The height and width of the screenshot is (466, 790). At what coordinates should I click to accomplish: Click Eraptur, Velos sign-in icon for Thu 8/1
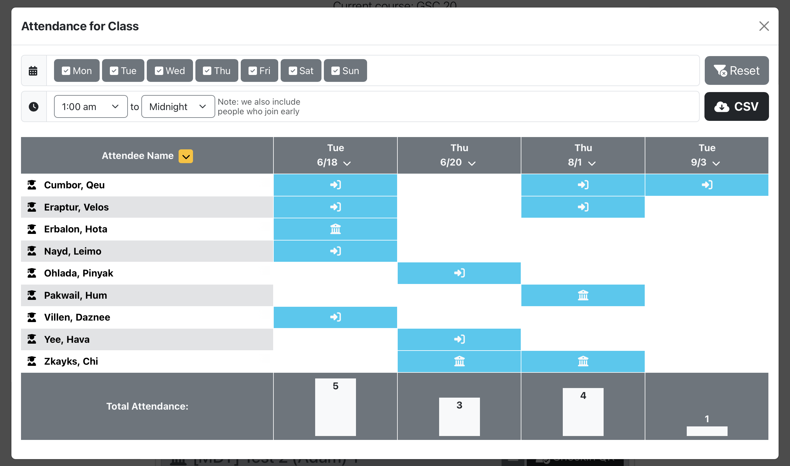coord(583,207)
